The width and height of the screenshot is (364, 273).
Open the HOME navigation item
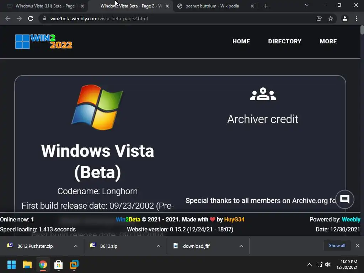pos(241,41)
